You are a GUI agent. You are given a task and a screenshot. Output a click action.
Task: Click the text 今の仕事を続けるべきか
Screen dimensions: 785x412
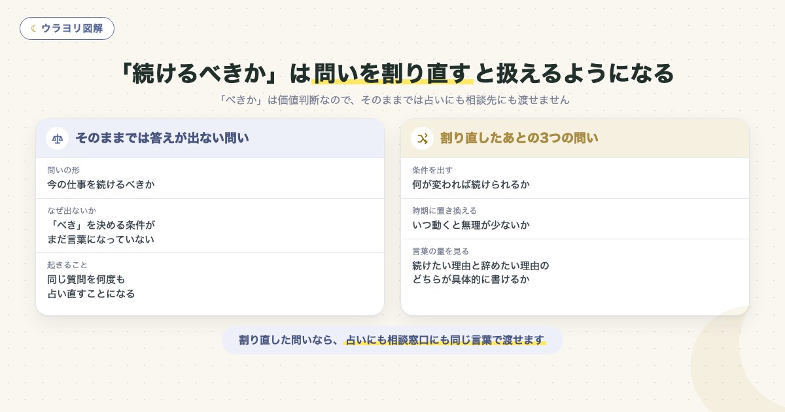tap(101, 184)
